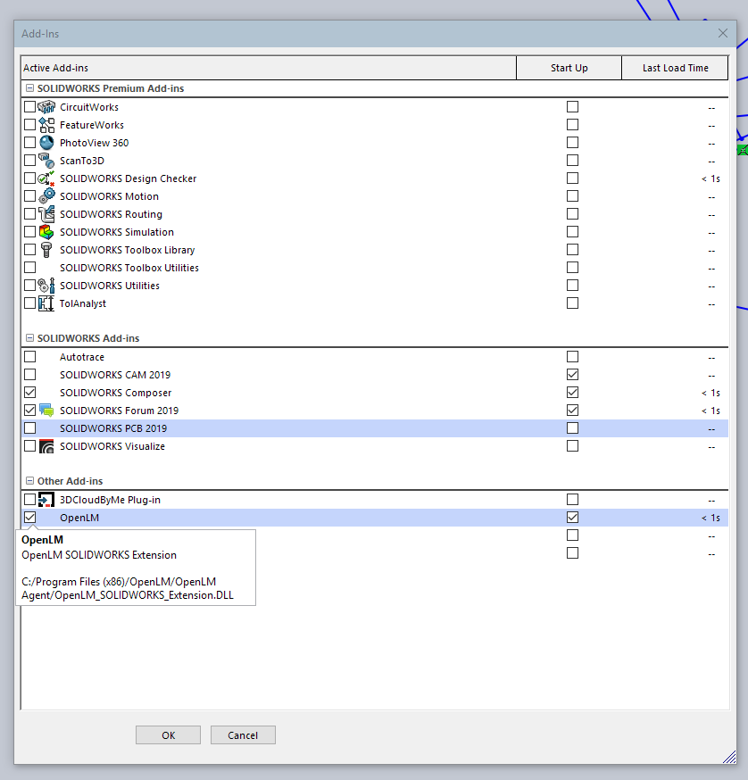The image size is (748, 780).
Task: Collapse the SOLIDWORKS Premium Add-Ins section
Action: [31, 87]
